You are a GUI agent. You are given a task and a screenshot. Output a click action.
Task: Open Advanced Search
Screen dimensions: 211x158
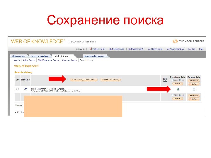tap(69, 60)
